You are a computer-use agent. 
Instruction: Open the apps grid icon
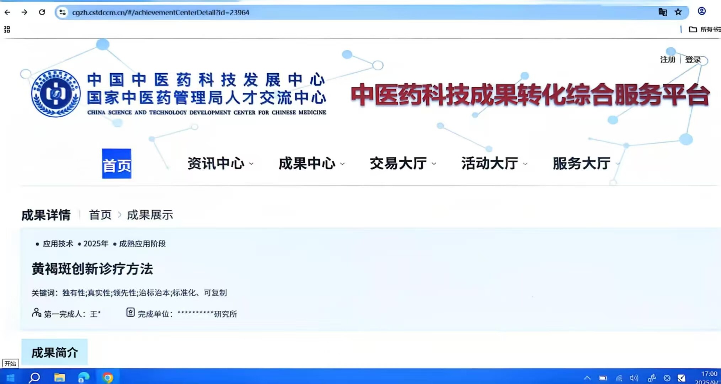pos(7,30)
